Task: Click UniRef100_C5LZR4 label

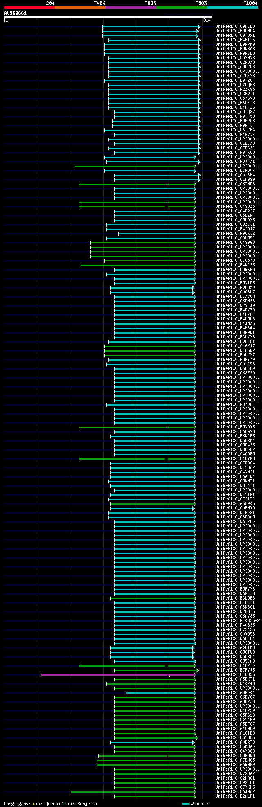Action: coord(235,215)
